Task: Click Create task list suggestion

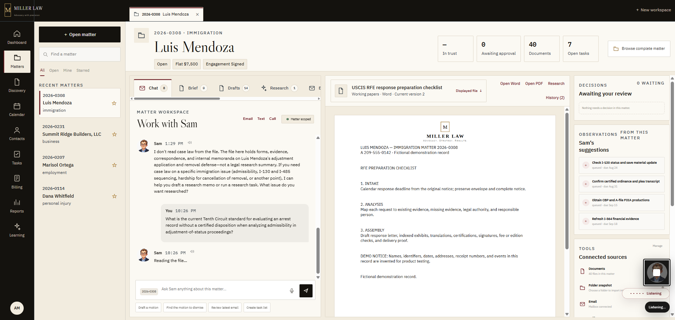Action: pos(257,308)
